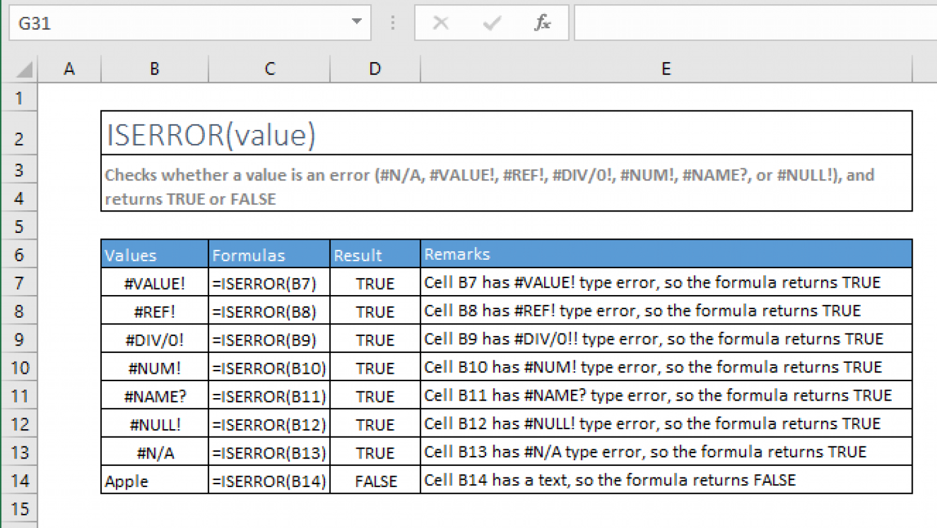Select the #NUM! cell
This screenshot has height=528, width=937.
point(154,368)
